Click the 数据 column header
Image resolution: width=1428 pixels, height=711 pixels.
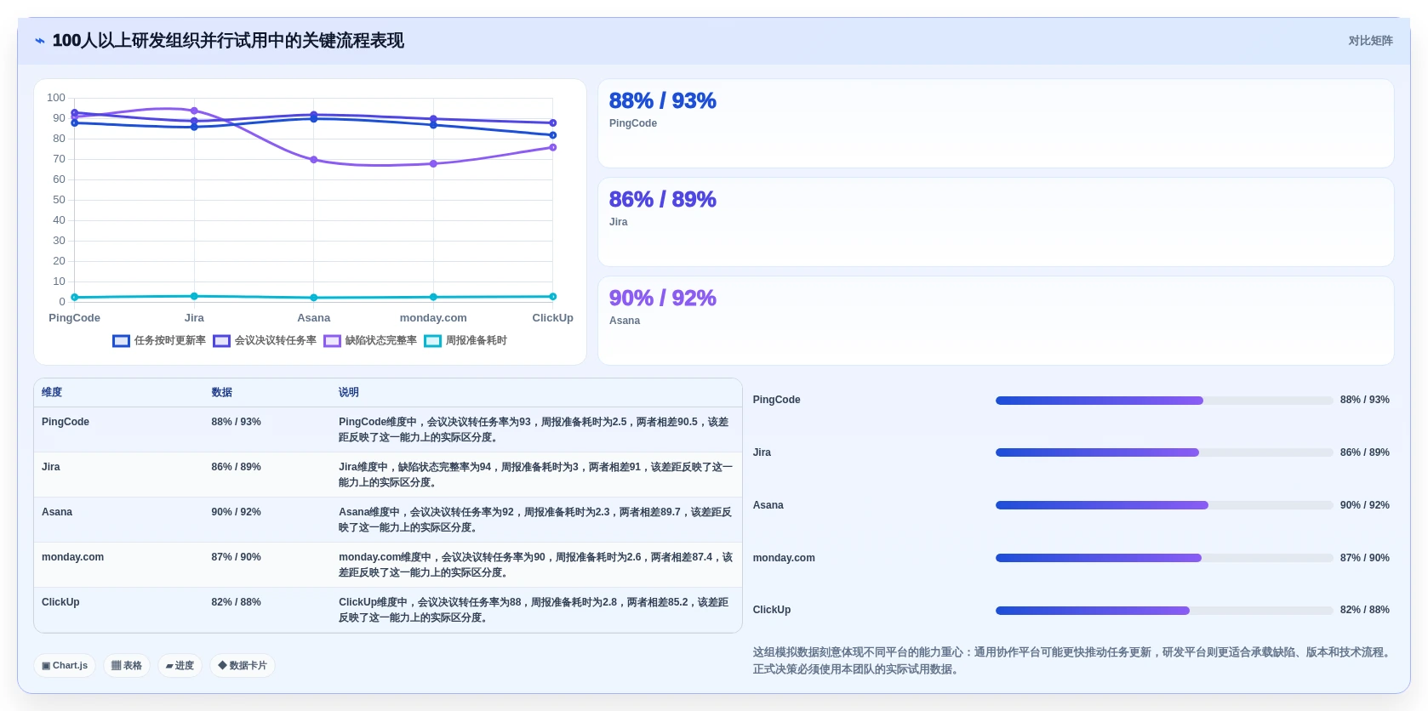[x=222, y=392]
